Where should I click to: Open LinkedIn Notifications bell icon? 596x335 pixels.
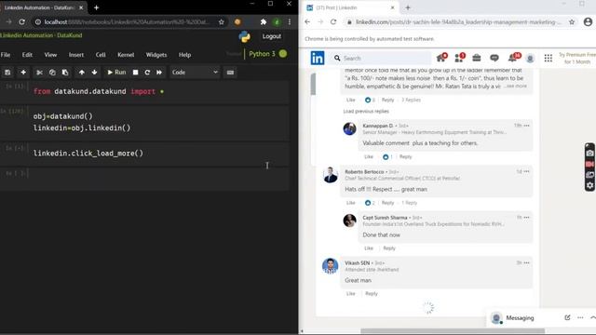(x=513, y=58)
